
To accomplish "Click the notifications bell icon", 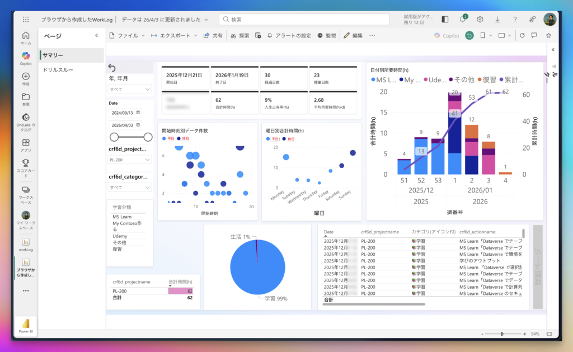I will coord(463,19).
